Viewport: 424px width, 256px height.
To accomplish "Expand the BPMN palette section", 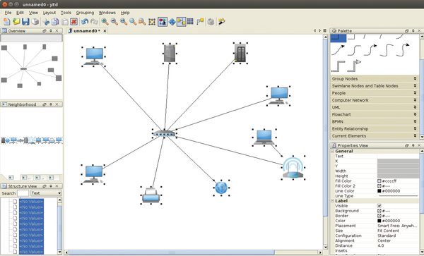I will (375, 121).
